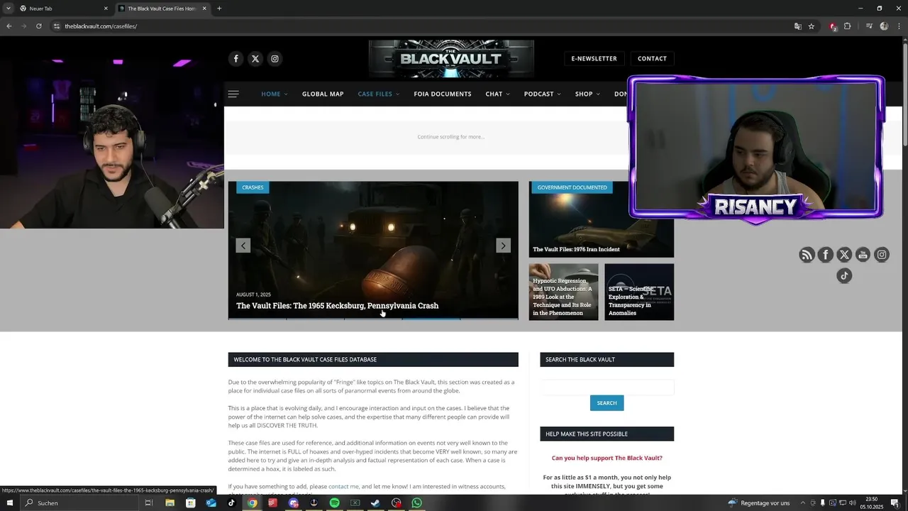Open the X (Twitter) icon in site header

pos(255,59)
